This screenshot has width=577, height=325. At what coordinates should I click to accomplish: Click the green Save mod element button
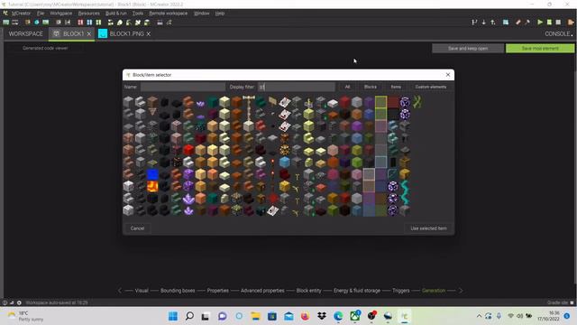coord(540,48)
